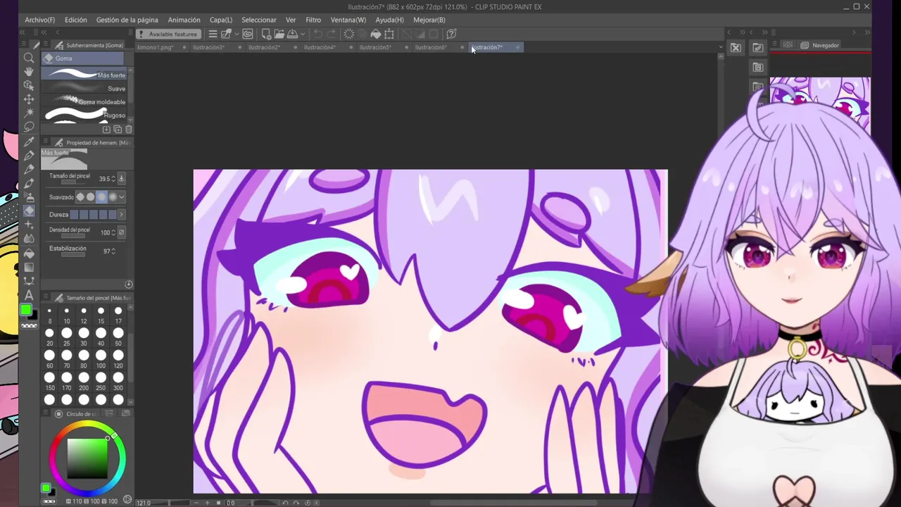Select the Hand move tool
901x507 pixels.
click(x=29, y=72)
